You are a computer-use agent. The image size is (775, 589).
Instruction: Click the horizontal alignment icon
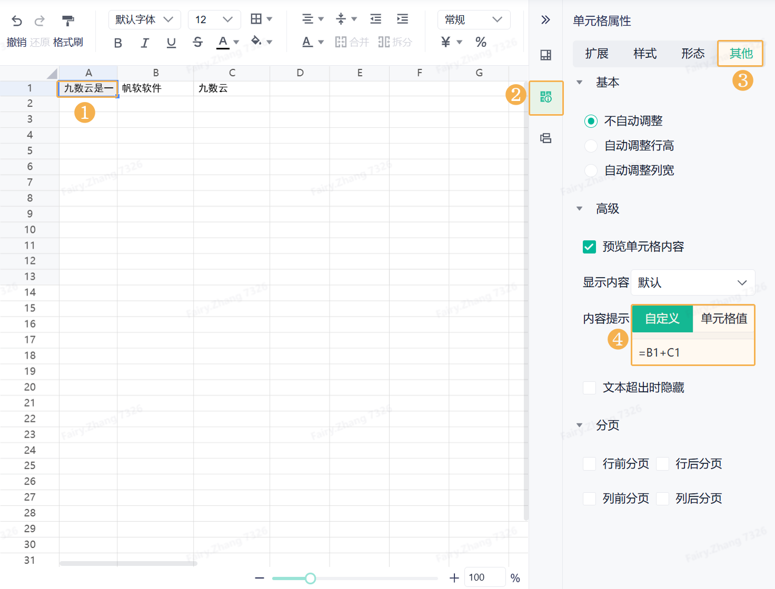coord(308,19)
